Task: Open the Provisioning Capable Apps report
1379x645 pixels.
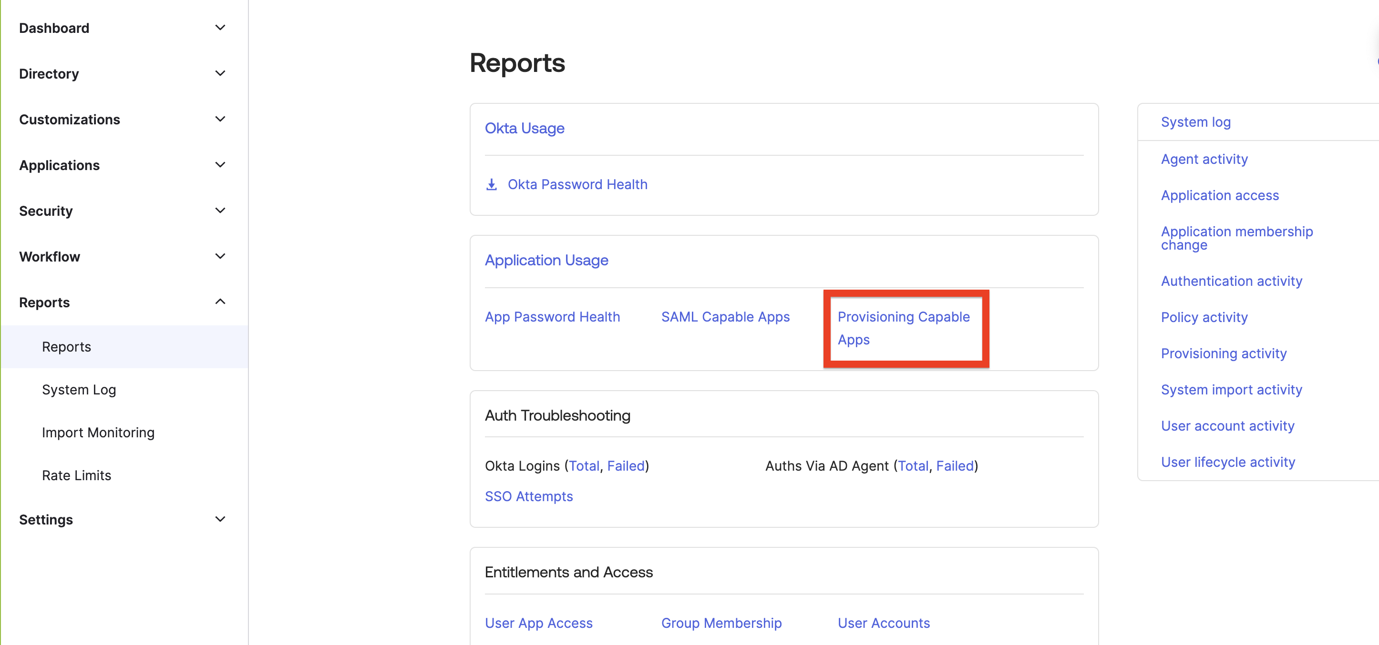Action: tap(904, 328)
